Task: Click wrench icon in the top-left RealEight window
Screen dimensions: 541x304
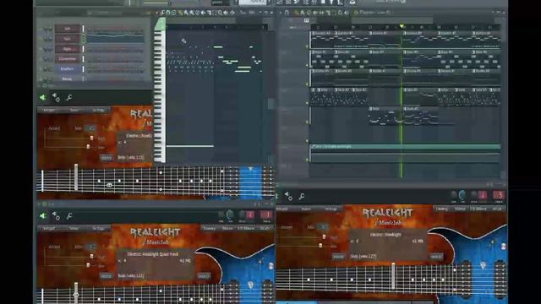Action: point(69,98)
